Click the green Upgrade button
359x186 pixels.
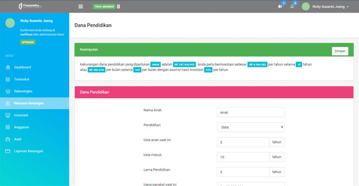point(28,42)
